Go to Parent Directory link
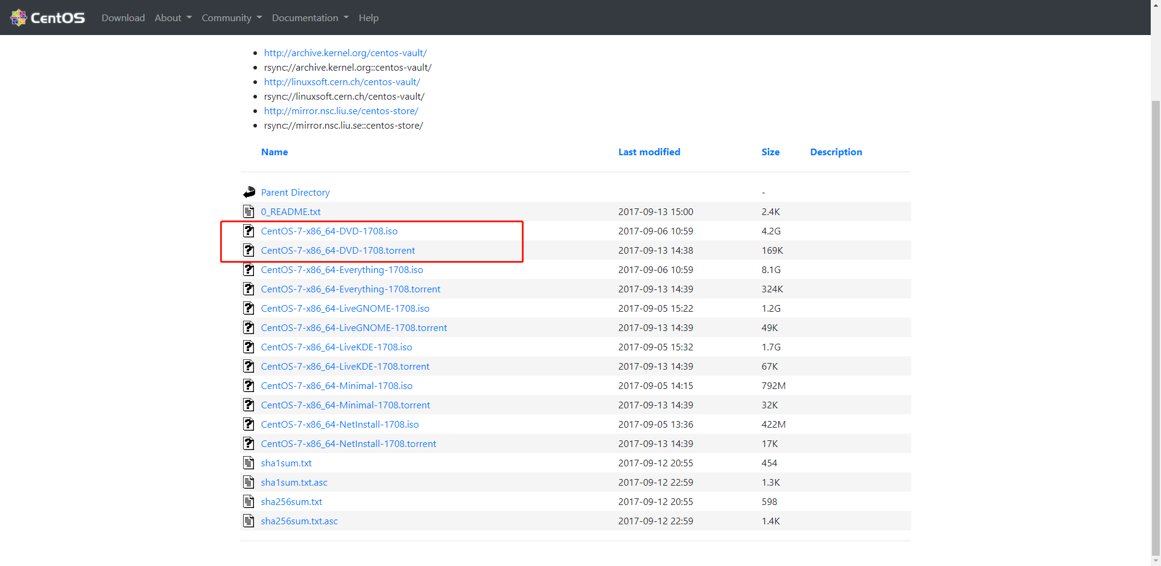1161x566 pixels. pyautogui.click(x=296, y=192)
